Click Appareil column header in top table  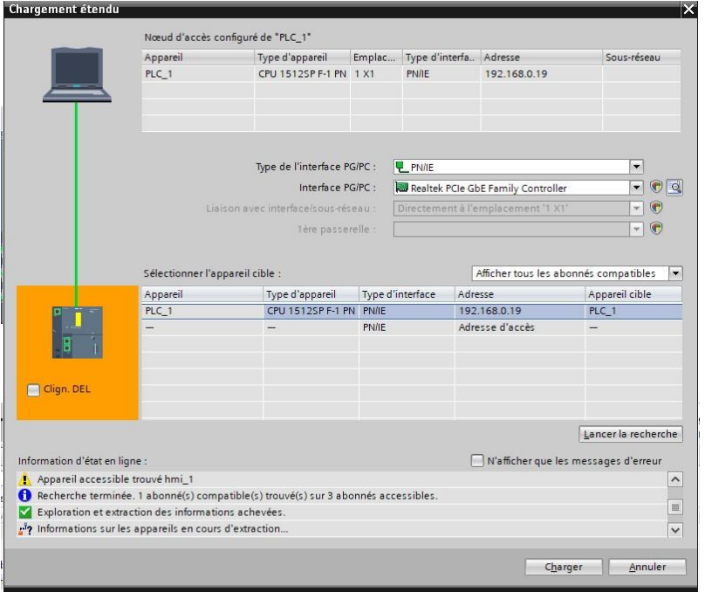pos(198,58)
